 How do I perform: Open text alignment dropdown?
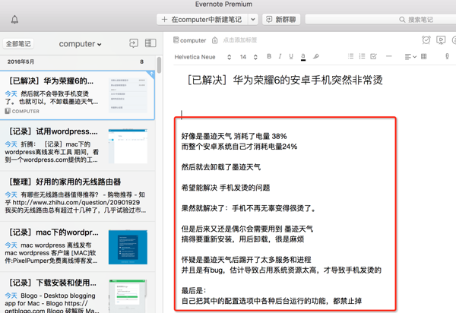[x=410, y=57]
